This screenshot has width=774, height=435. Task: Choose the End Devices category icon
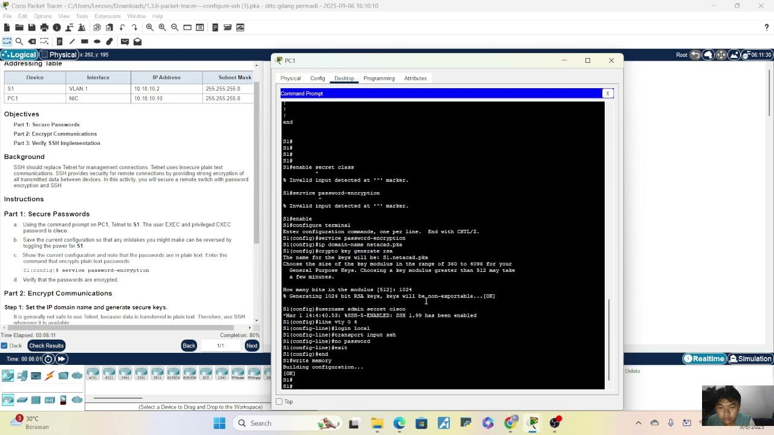22,376
